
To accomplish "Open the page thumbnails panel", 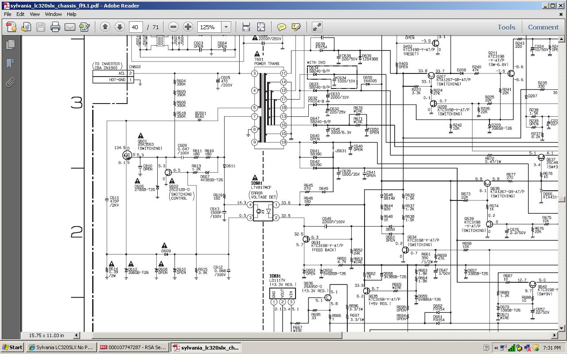I will point(10,45).
